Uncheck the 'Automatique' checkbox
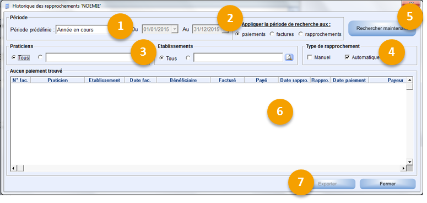The width and height of the screenshot is (427, 203). (347, 57)
